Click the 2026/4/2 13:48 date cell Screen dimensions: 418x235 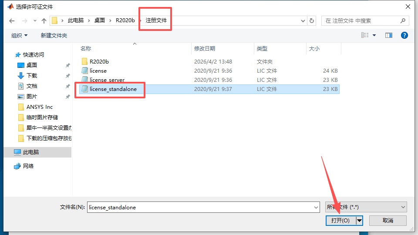click(x=213, y=61)
